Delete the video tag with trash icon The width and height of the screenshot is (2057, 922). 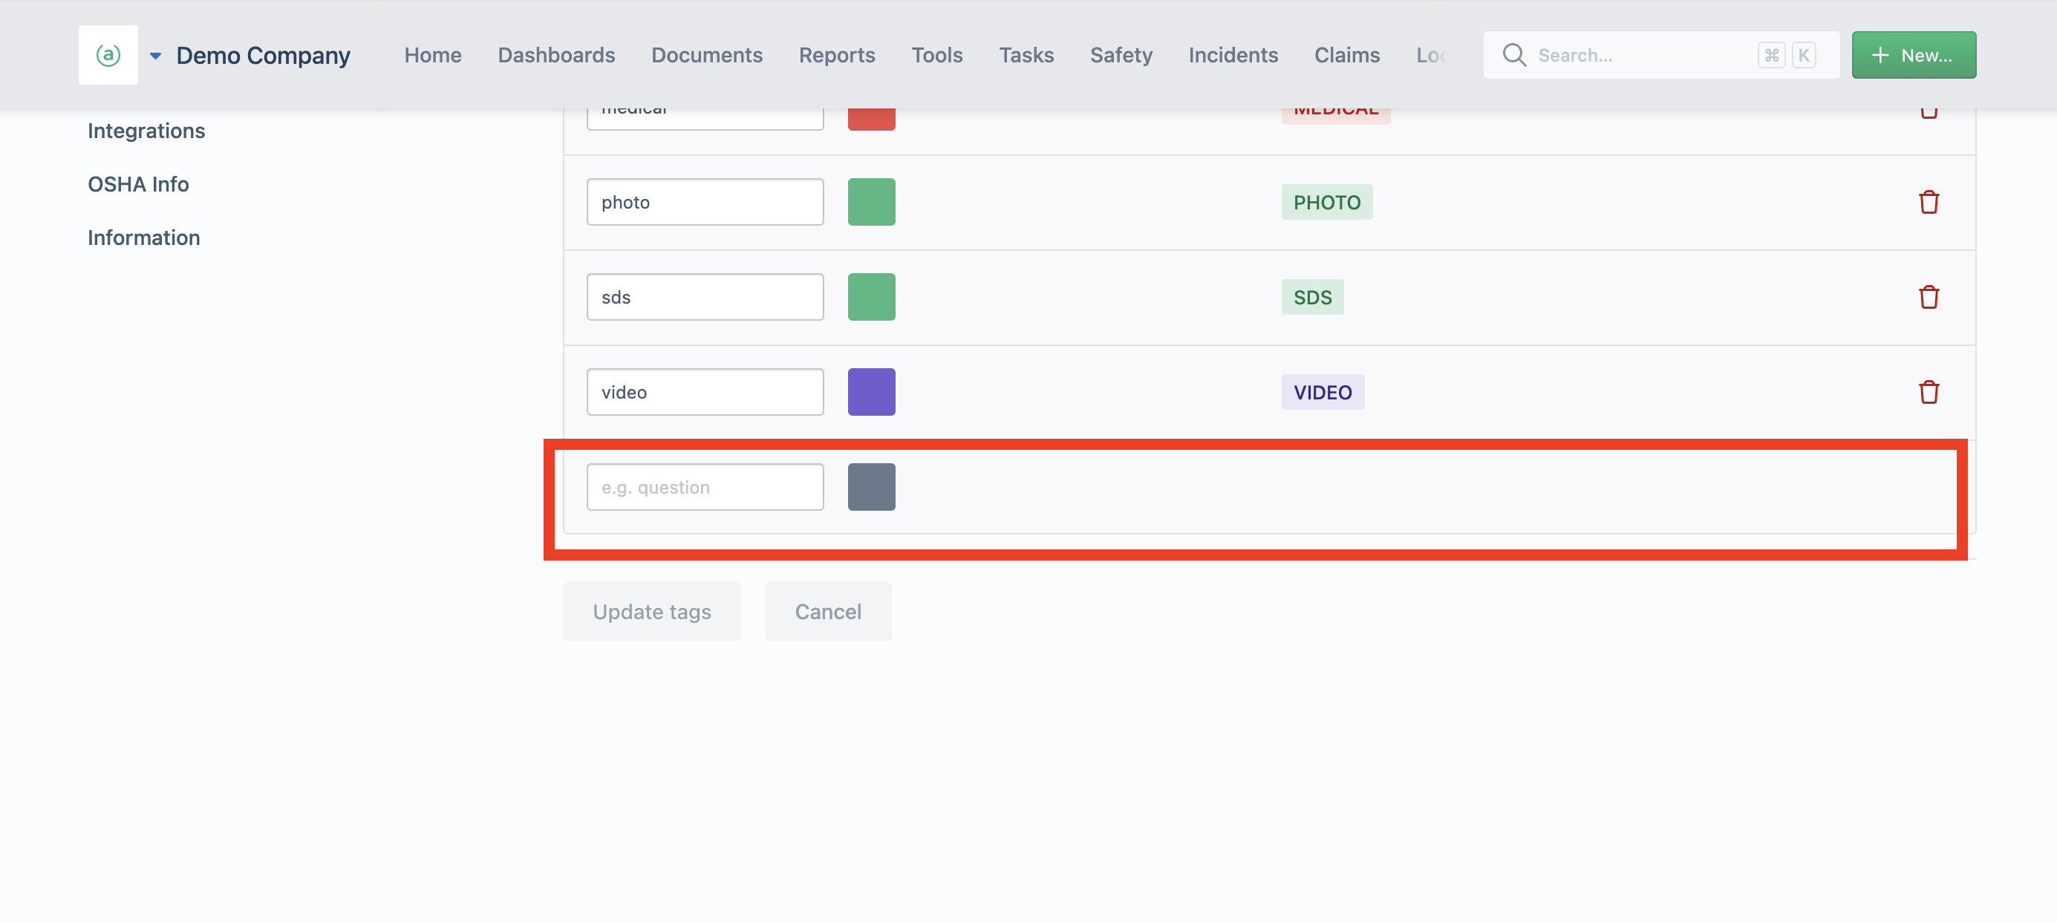(x=1929, y=392)
